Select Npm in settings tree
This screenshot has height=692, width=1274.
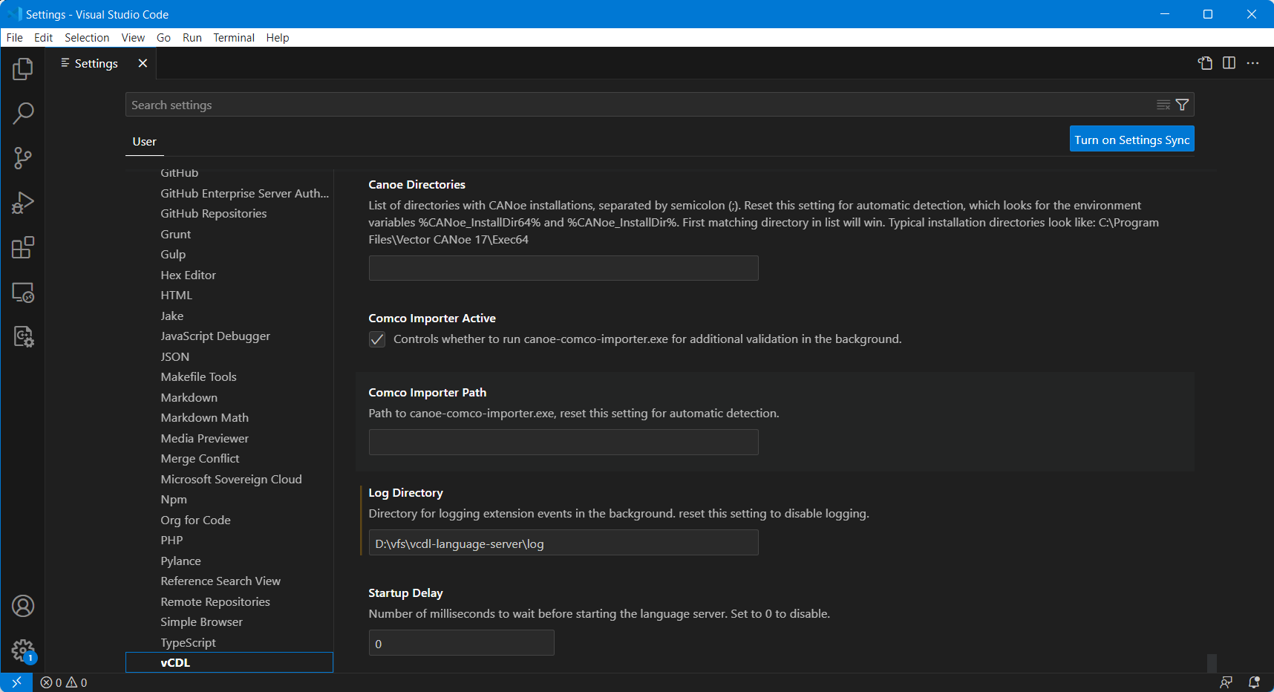click(x=174, y=499)
